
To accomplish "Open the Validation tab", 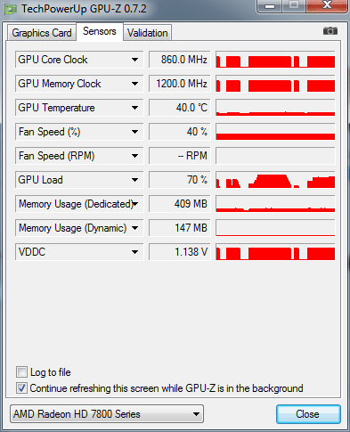I will tap(148, 33).
